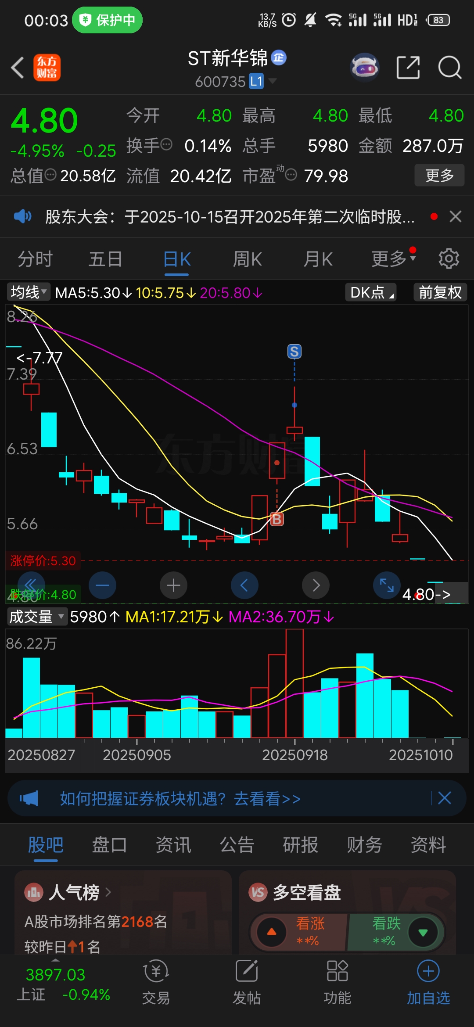Open the search magnifier icon
The image size is (474, 1027).
pyautogui.click(x=450, y=68)
